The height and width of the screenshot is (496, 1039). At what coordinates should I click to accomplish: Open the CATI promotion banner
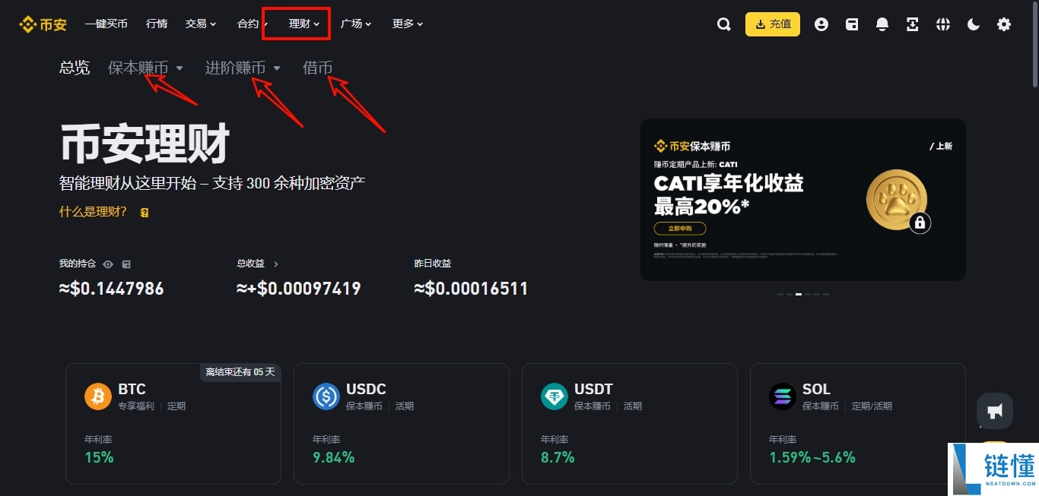[803, 200]
